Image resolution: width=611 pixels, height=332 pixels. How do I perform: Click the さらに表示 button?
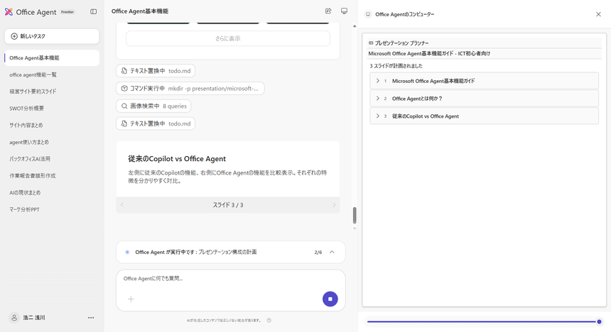(228, 38)
